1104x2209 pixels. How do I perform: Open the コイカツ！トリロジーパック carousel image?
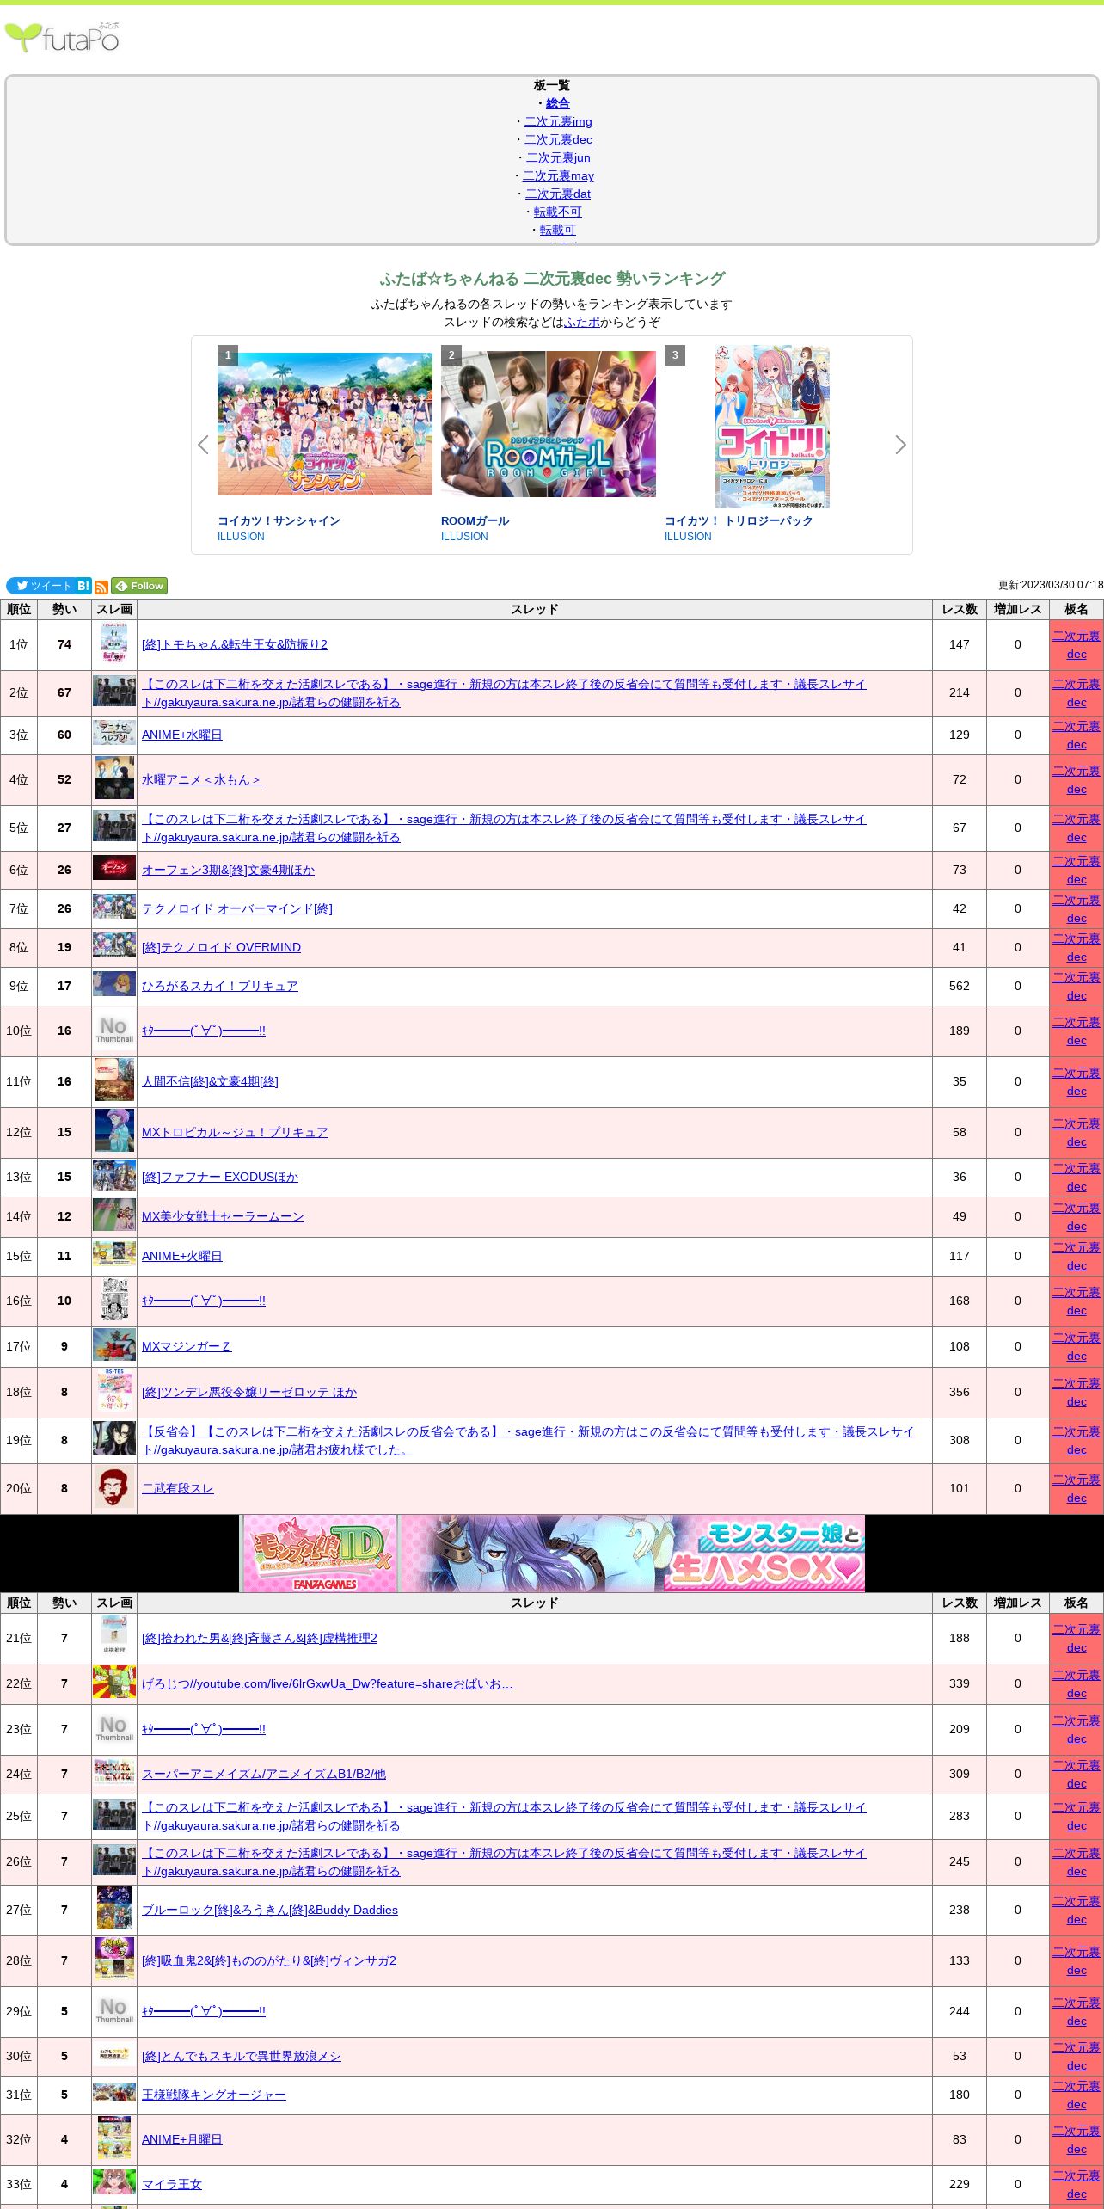(x=772, y=427)
